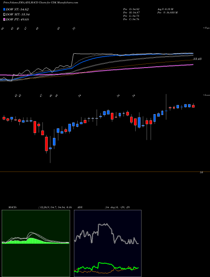The image size is (210, 277).
Task: Click the white DOW MT legend swatch
Action: pos(4,15)
